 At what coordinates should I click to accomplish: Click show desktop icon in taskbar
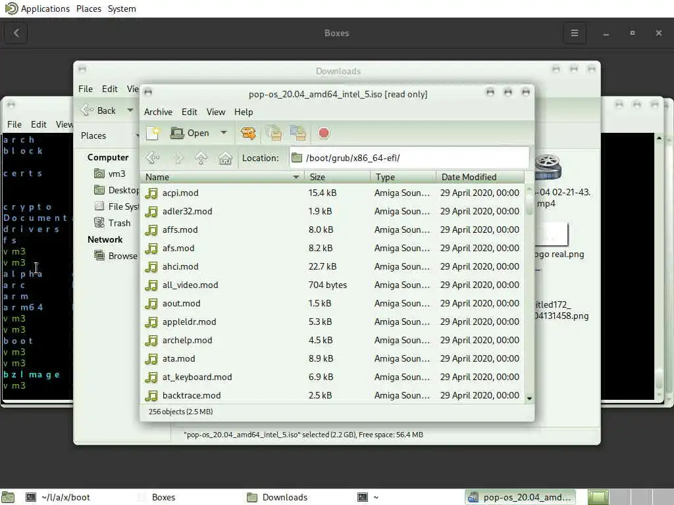pyautogui.click(x=8, y=497)
